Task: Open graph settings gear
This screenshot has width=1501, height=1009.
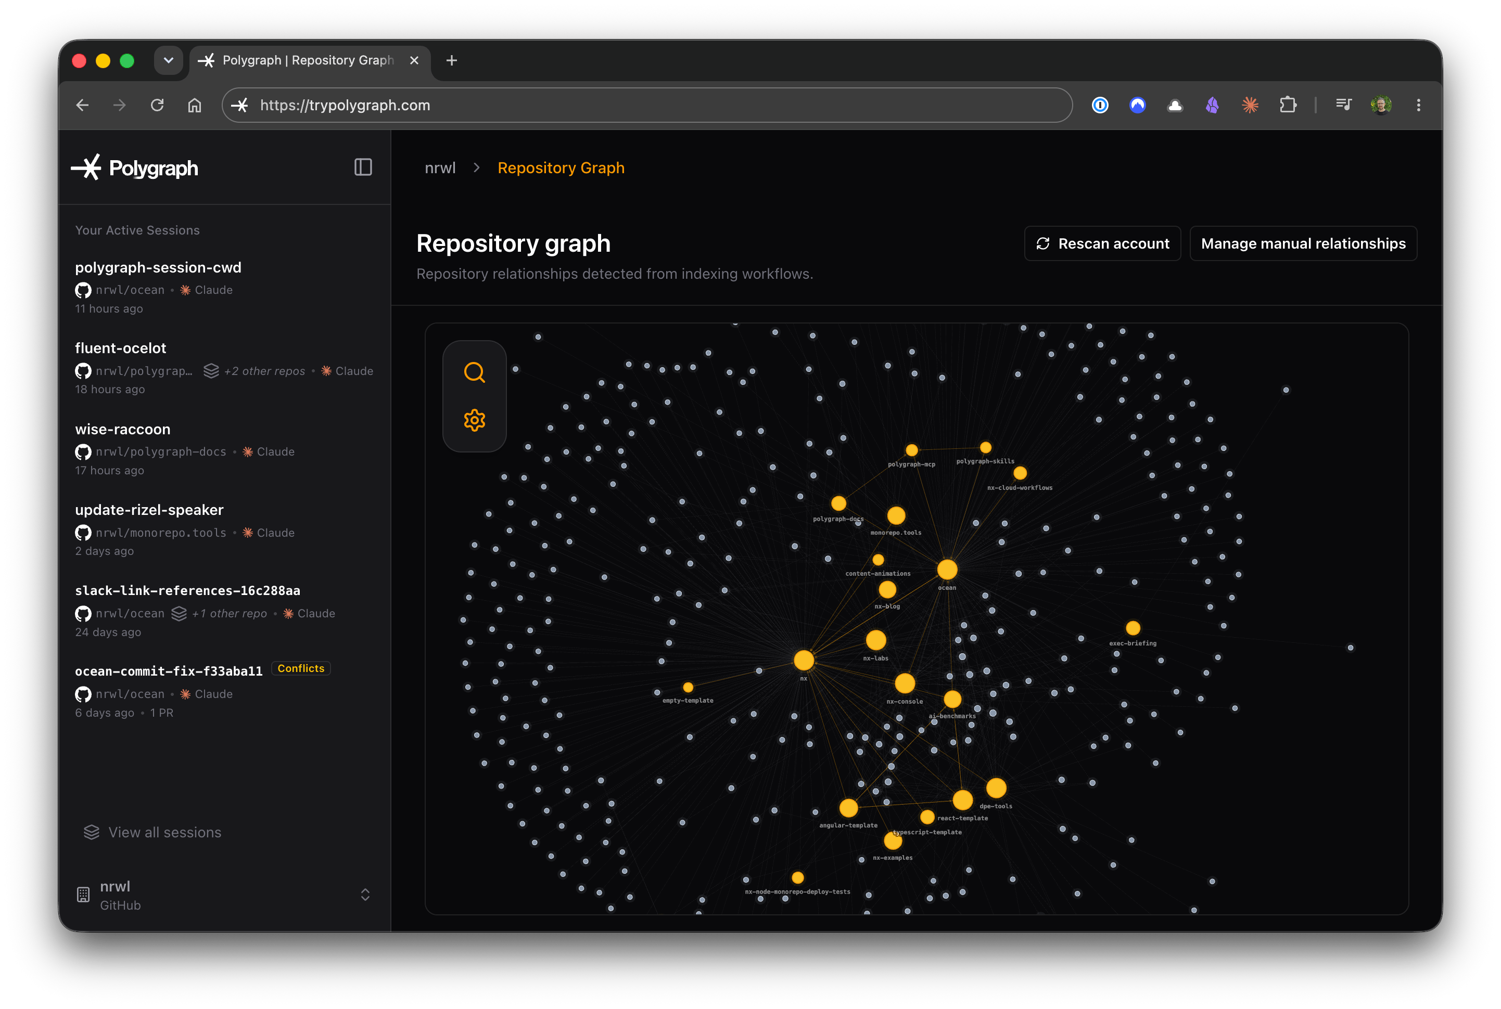Action: point(475,420)
